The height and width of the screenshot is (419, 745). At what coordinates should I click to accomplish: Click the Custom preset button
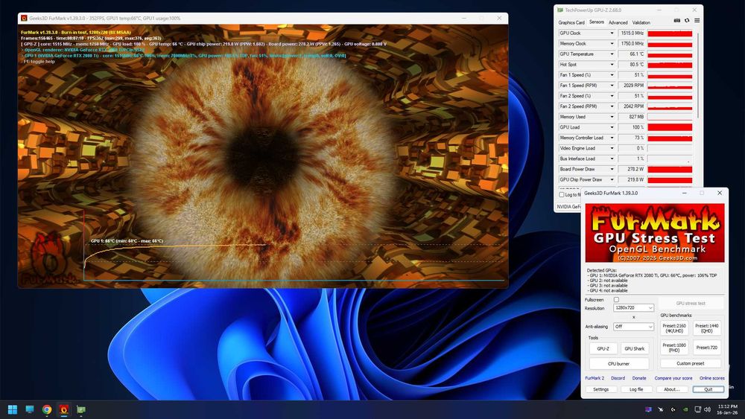pyautogui.click(x=691, y=363)
